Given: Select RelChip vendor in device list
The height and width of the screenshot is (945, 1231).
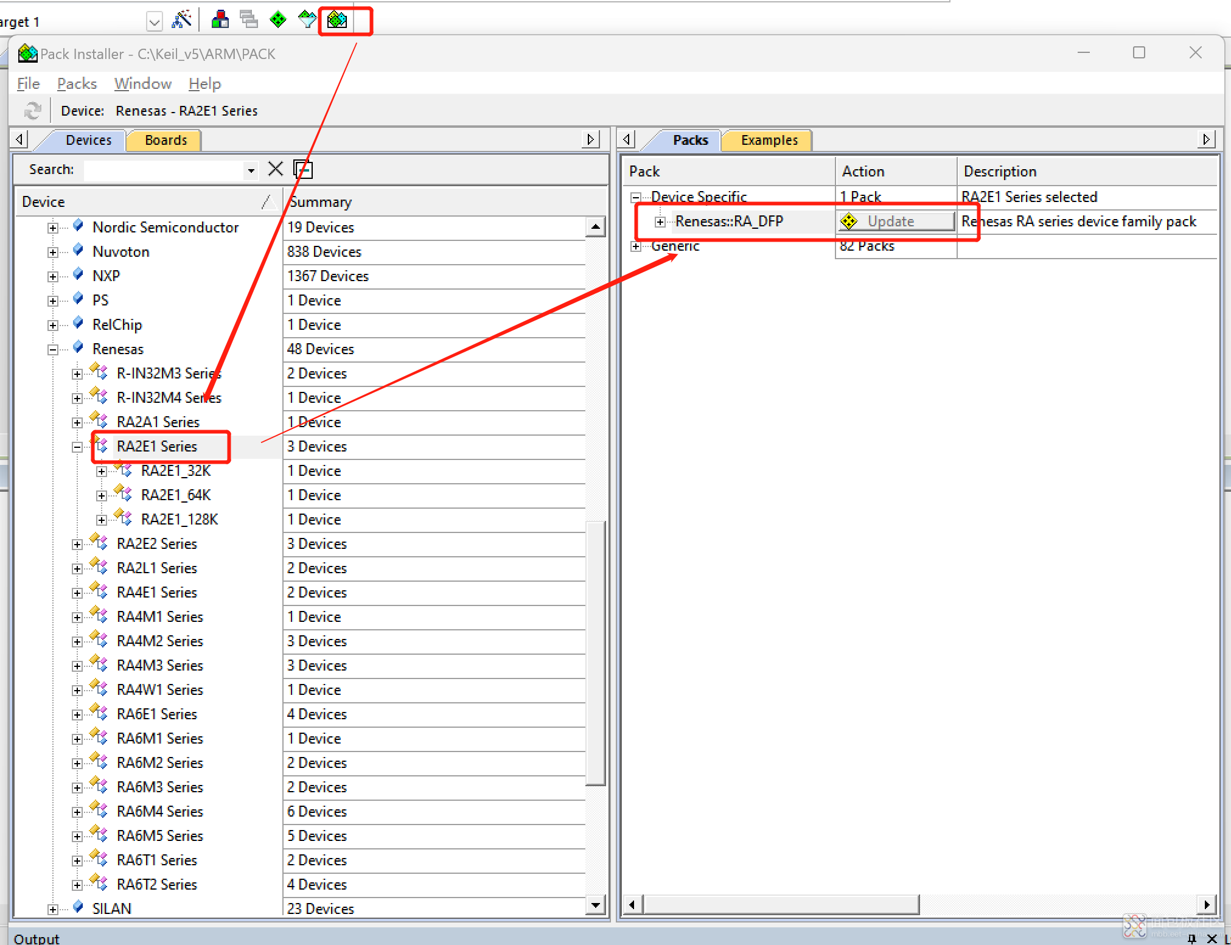Looking at the screenshot, I should [117, 324].
